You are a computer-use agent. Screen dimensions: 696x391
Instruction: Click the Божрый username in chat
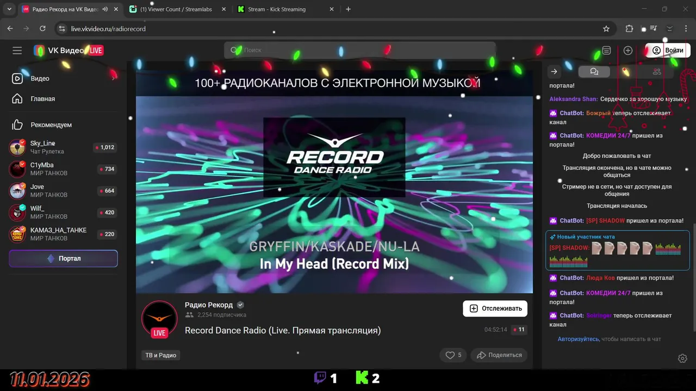coord(598,113)
